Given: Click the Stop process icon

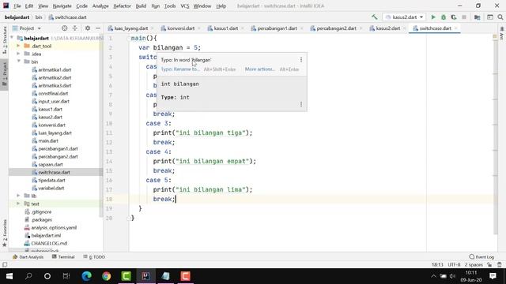Looking at the screenshot, I should tap(464, 17).
